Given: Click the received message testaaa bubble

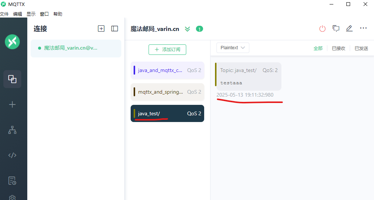Looking at the screenshot, I should pyautogui.click(x=248, y=76).
